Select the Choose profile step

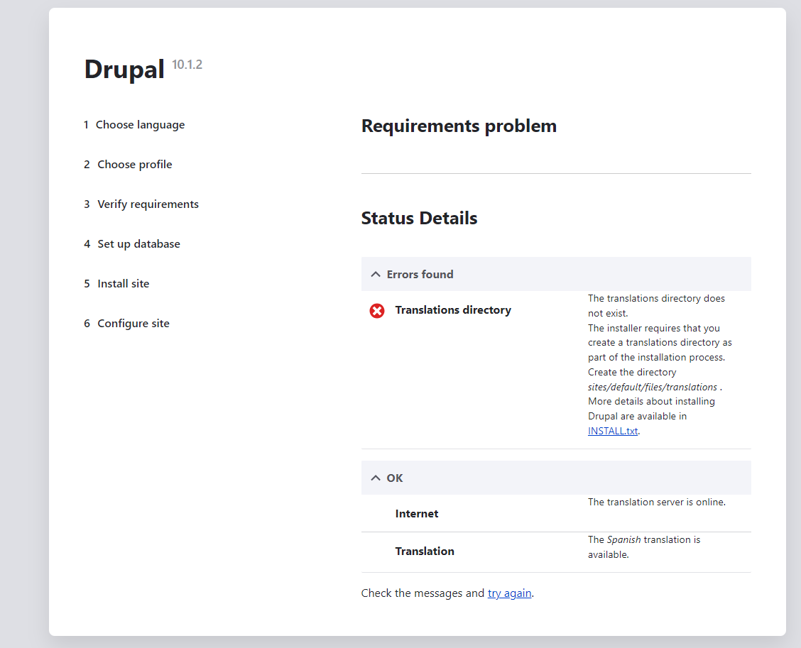click(129, 165)
